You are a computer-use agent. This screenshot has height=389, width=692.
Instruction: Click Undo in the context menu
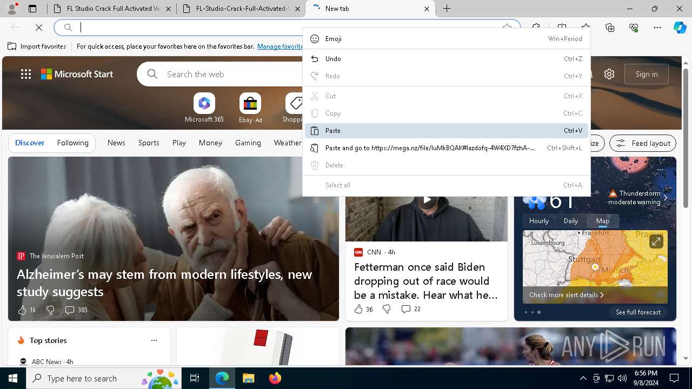(447, 59)
